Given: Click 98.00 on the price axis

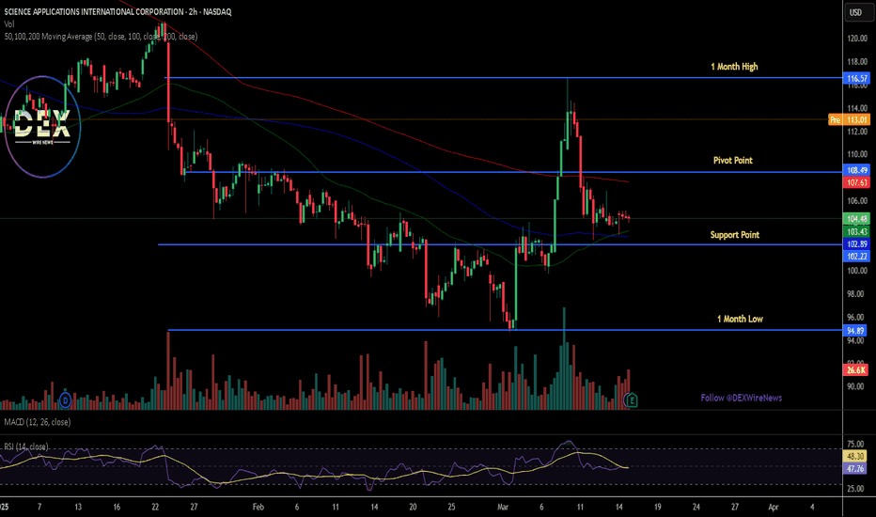Looking at the screenshot, I should pyautogui.click(x=856, y=294).
